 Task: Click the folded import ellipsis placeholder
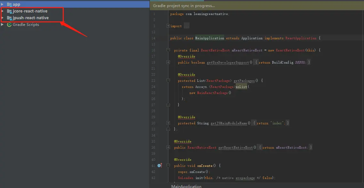(186, 26)
